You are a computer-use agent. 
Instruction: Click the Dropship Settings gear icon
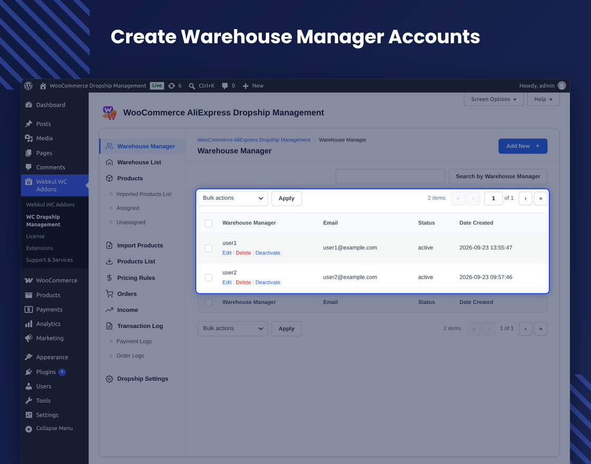[109, 379]
